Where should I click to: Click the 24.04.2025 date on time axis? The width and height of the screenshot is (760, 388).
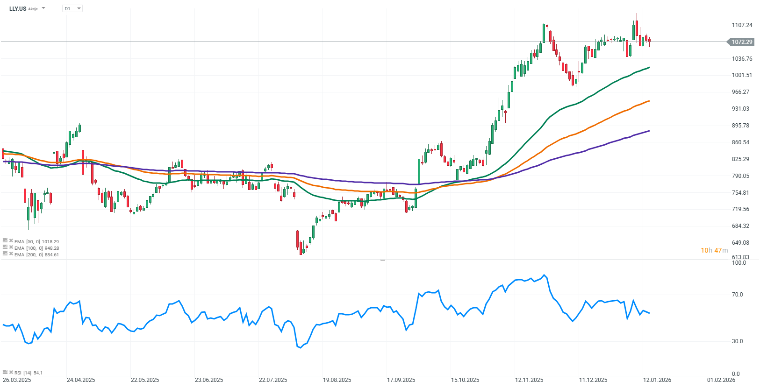pyautogui.click(x=81, y=380)
